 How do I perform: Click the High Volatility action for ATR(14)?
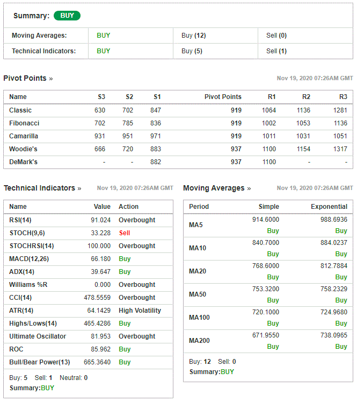click(140, 311)
